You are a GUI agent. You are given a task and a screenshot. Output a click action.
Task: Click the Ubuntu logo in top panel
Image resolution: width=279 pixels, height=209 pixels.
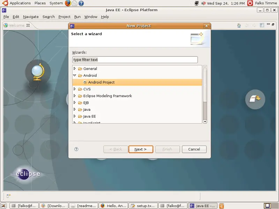pos(5,3)
